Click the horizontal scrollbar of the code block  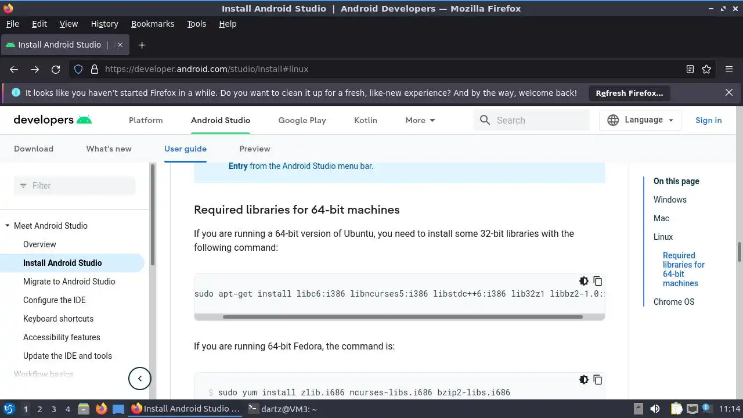402,317
